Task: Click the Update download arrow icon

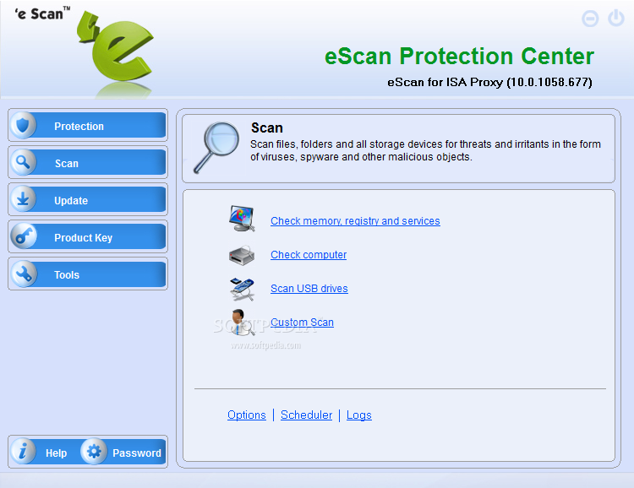Action: click(x=23, y=199)
